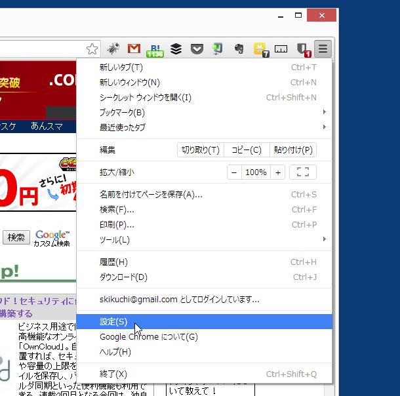
Task: Save page with the Pocket extension icon
Action: (197, 49)
